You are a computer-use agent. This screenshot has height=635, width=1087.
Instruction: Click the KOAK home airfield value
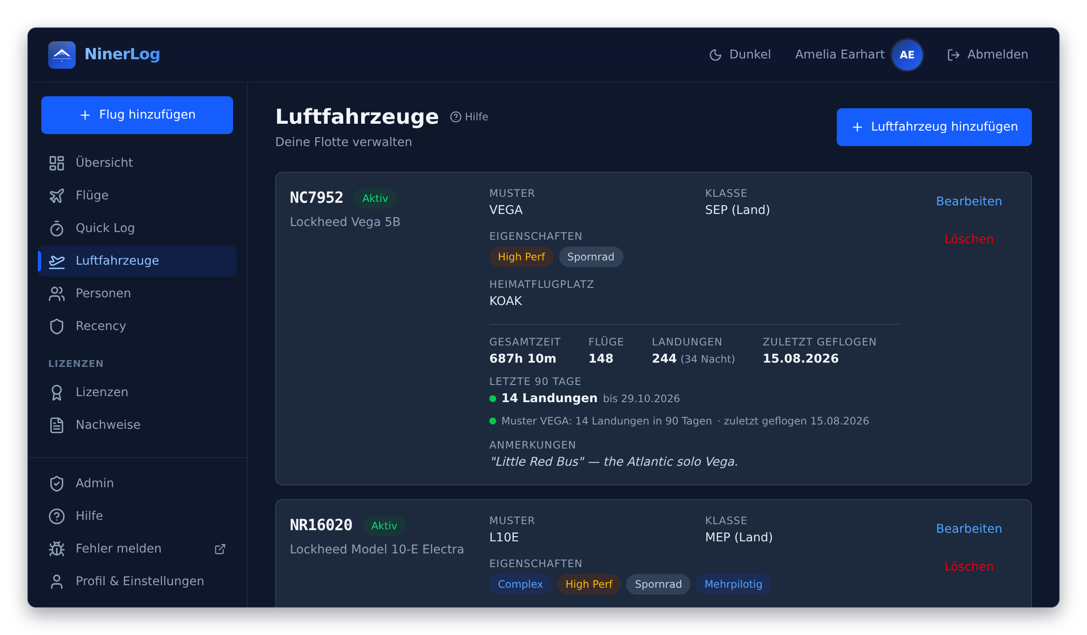pyautogui.click(x=506, y=301)
